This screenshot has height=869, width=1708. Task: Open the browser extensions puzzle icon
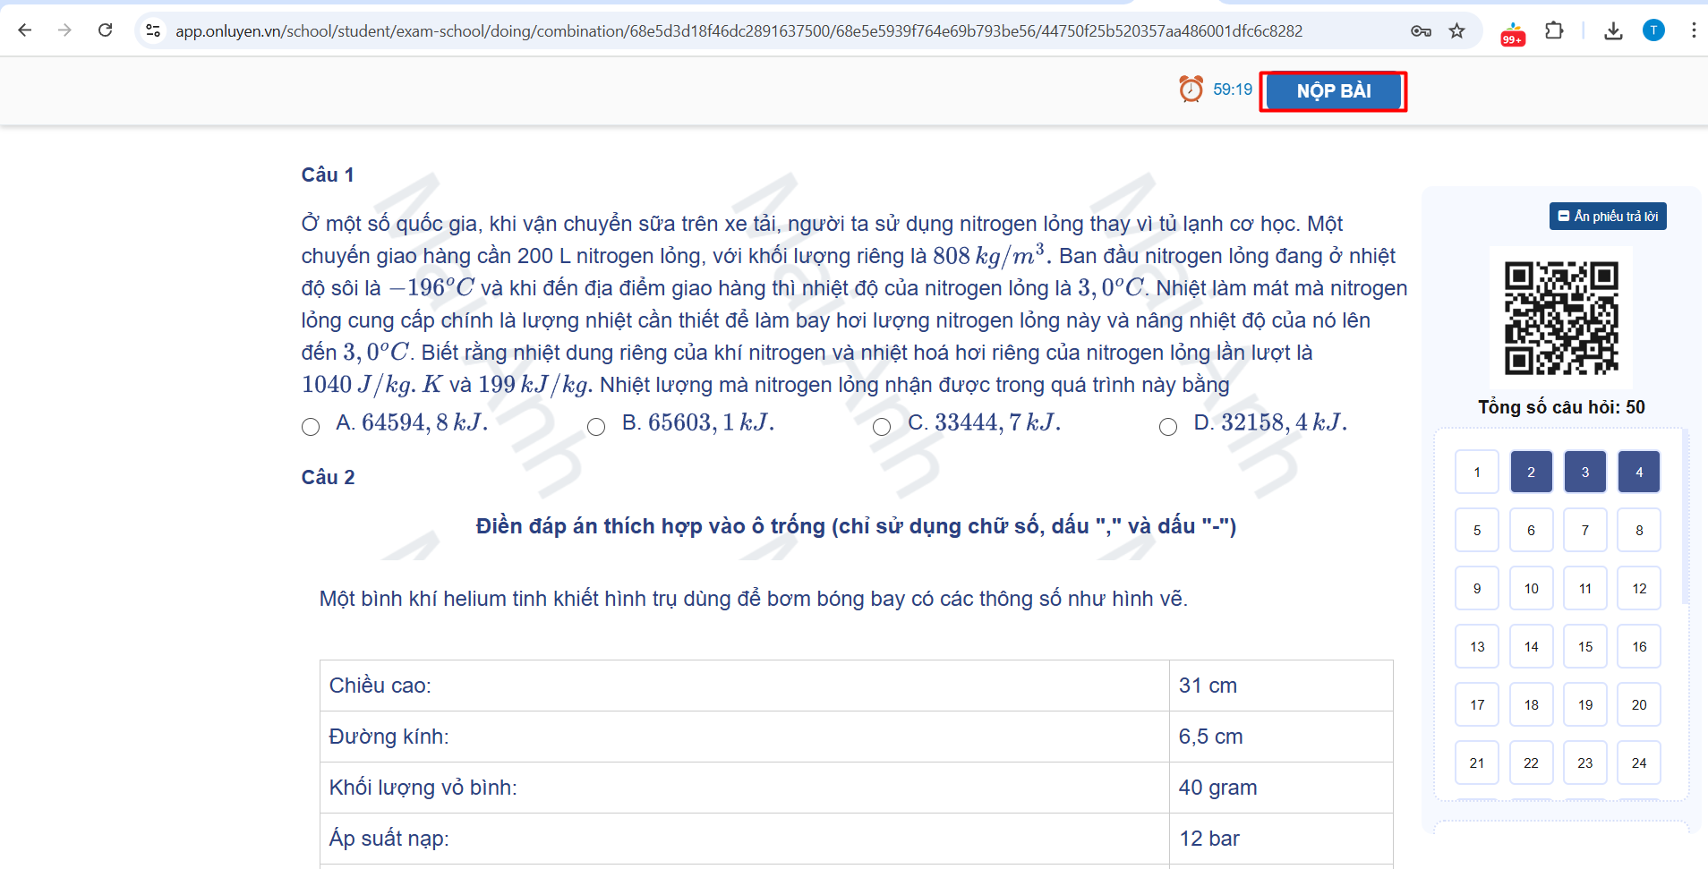(1554, 31)
